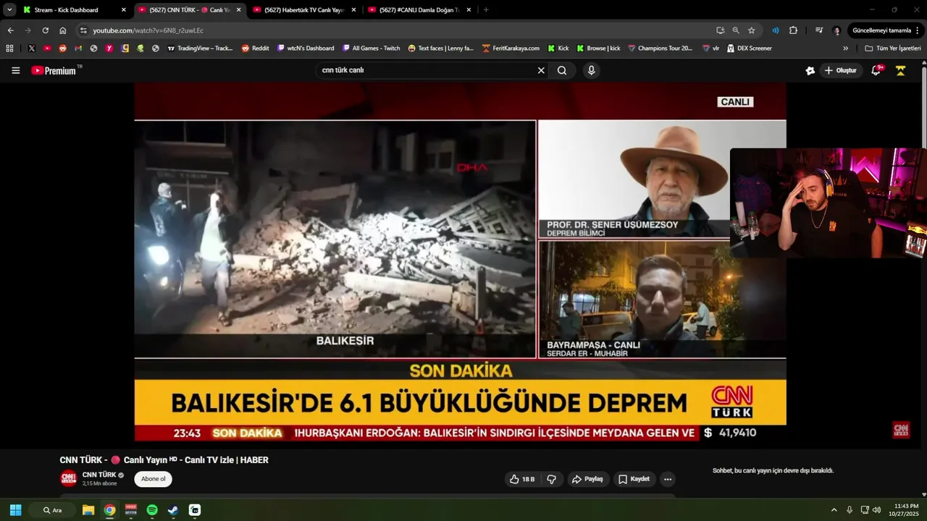
Task: Open DEX Screener bookmark
Action: click(749, 48)
